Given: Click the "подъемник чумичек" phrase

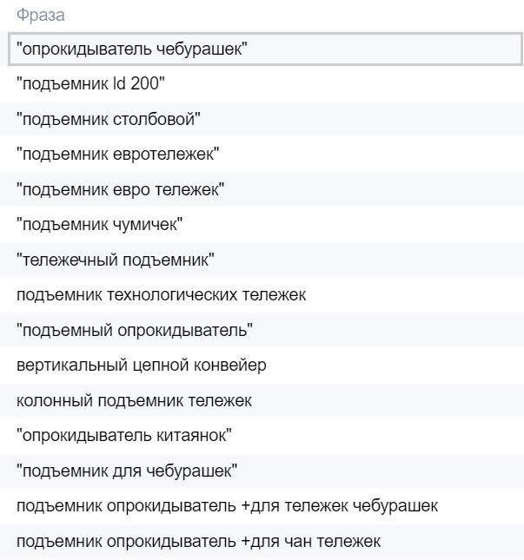Looking at the screenshot, I should point(99,225).
